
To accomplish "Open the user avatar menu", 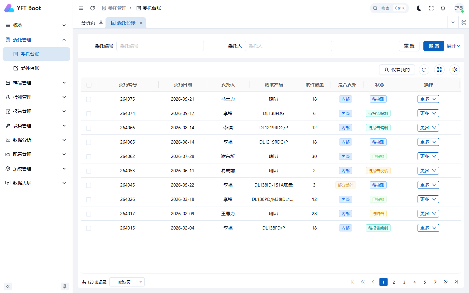I will point(459,8).
